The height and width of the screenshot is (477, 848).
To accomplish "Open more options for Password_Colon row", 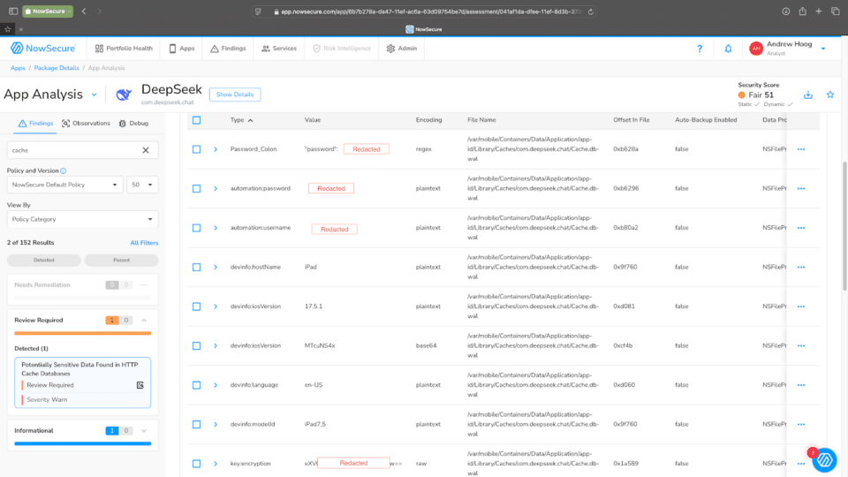I will coord(801,149).
